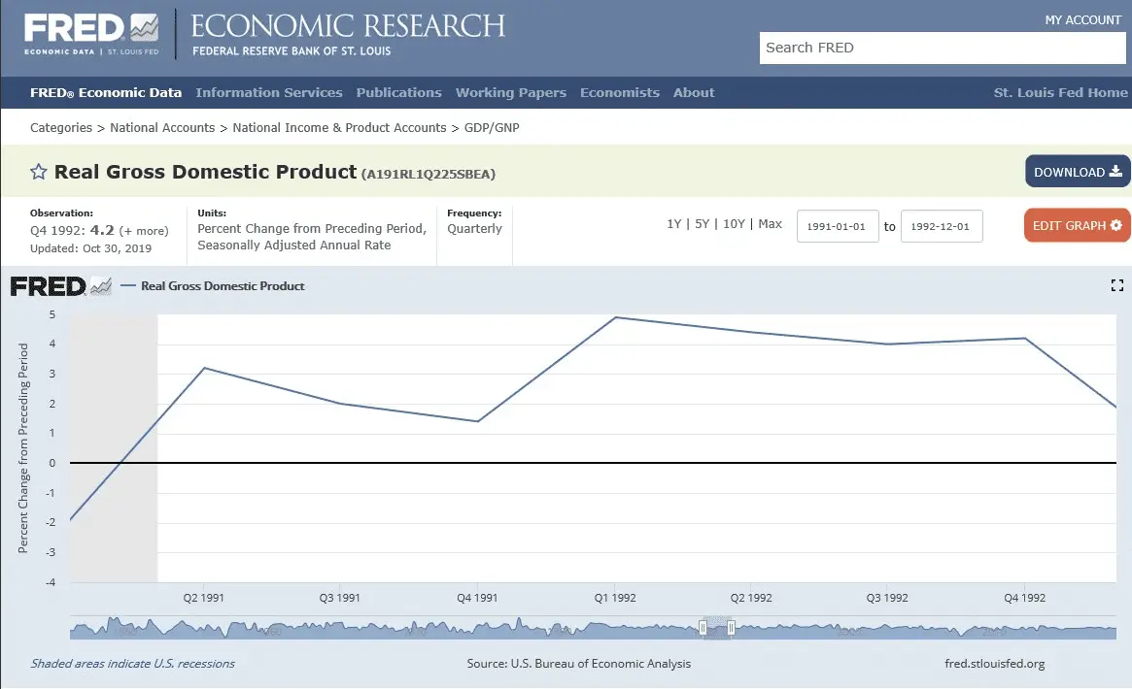Show the Max date range
1132x689 pixels.
tap(771, 224)
